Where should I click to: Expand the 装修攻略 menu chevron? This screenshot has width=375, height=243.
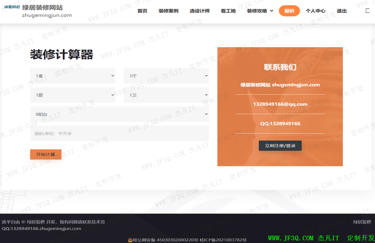click(x=272, y=11)
